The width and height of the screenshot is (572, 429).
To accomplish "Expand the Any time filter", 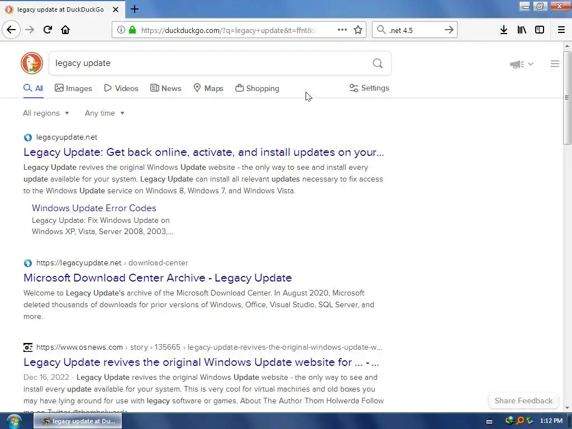I will (x=104, y=113).
